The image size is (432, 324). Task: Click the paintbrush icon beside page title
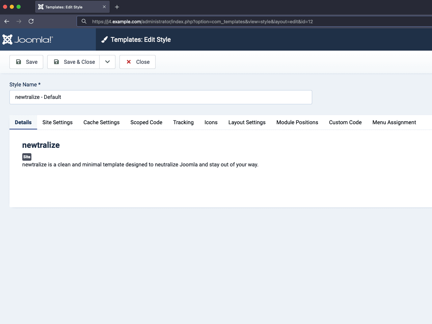pyautogui.click(x=105, y=39)
